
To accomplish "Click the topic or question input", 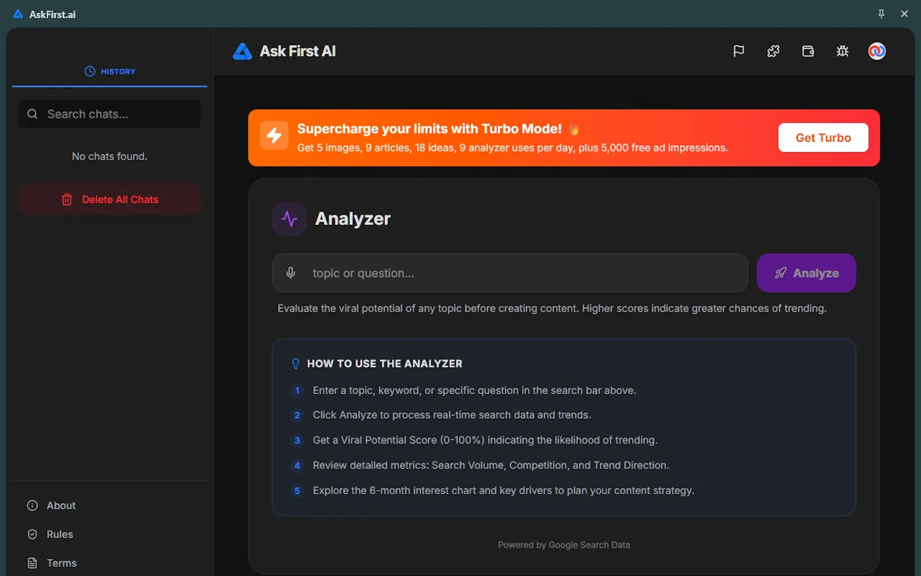I will (510, 273).
